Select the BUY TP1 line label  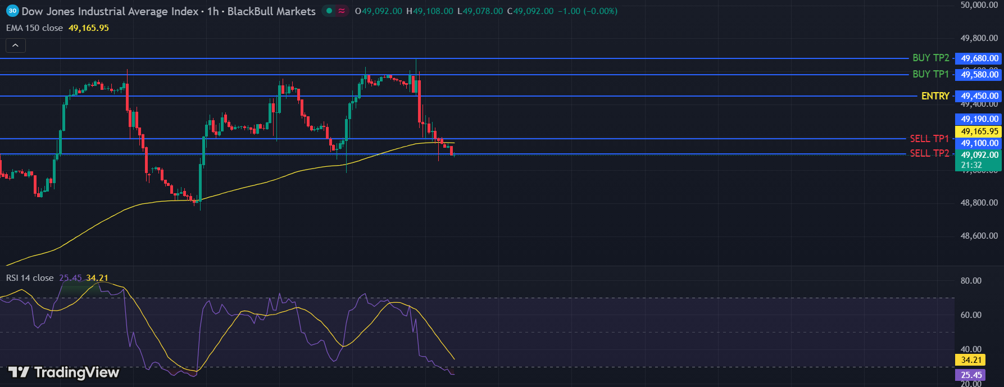click(930, 74)
